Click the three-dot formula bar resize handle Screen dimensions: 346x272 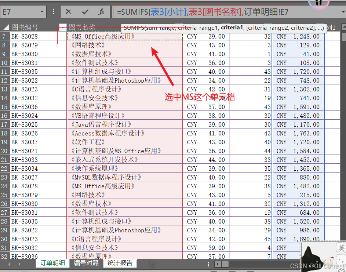(54, 12)
